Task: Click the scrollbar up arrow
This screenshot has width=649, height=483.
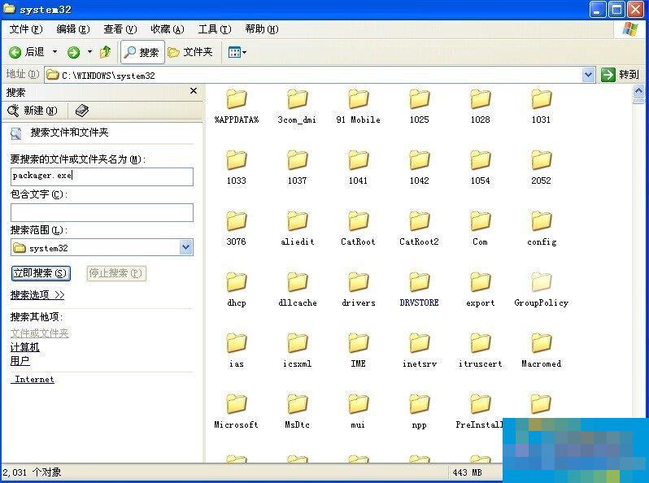Action: coord(638,90)
